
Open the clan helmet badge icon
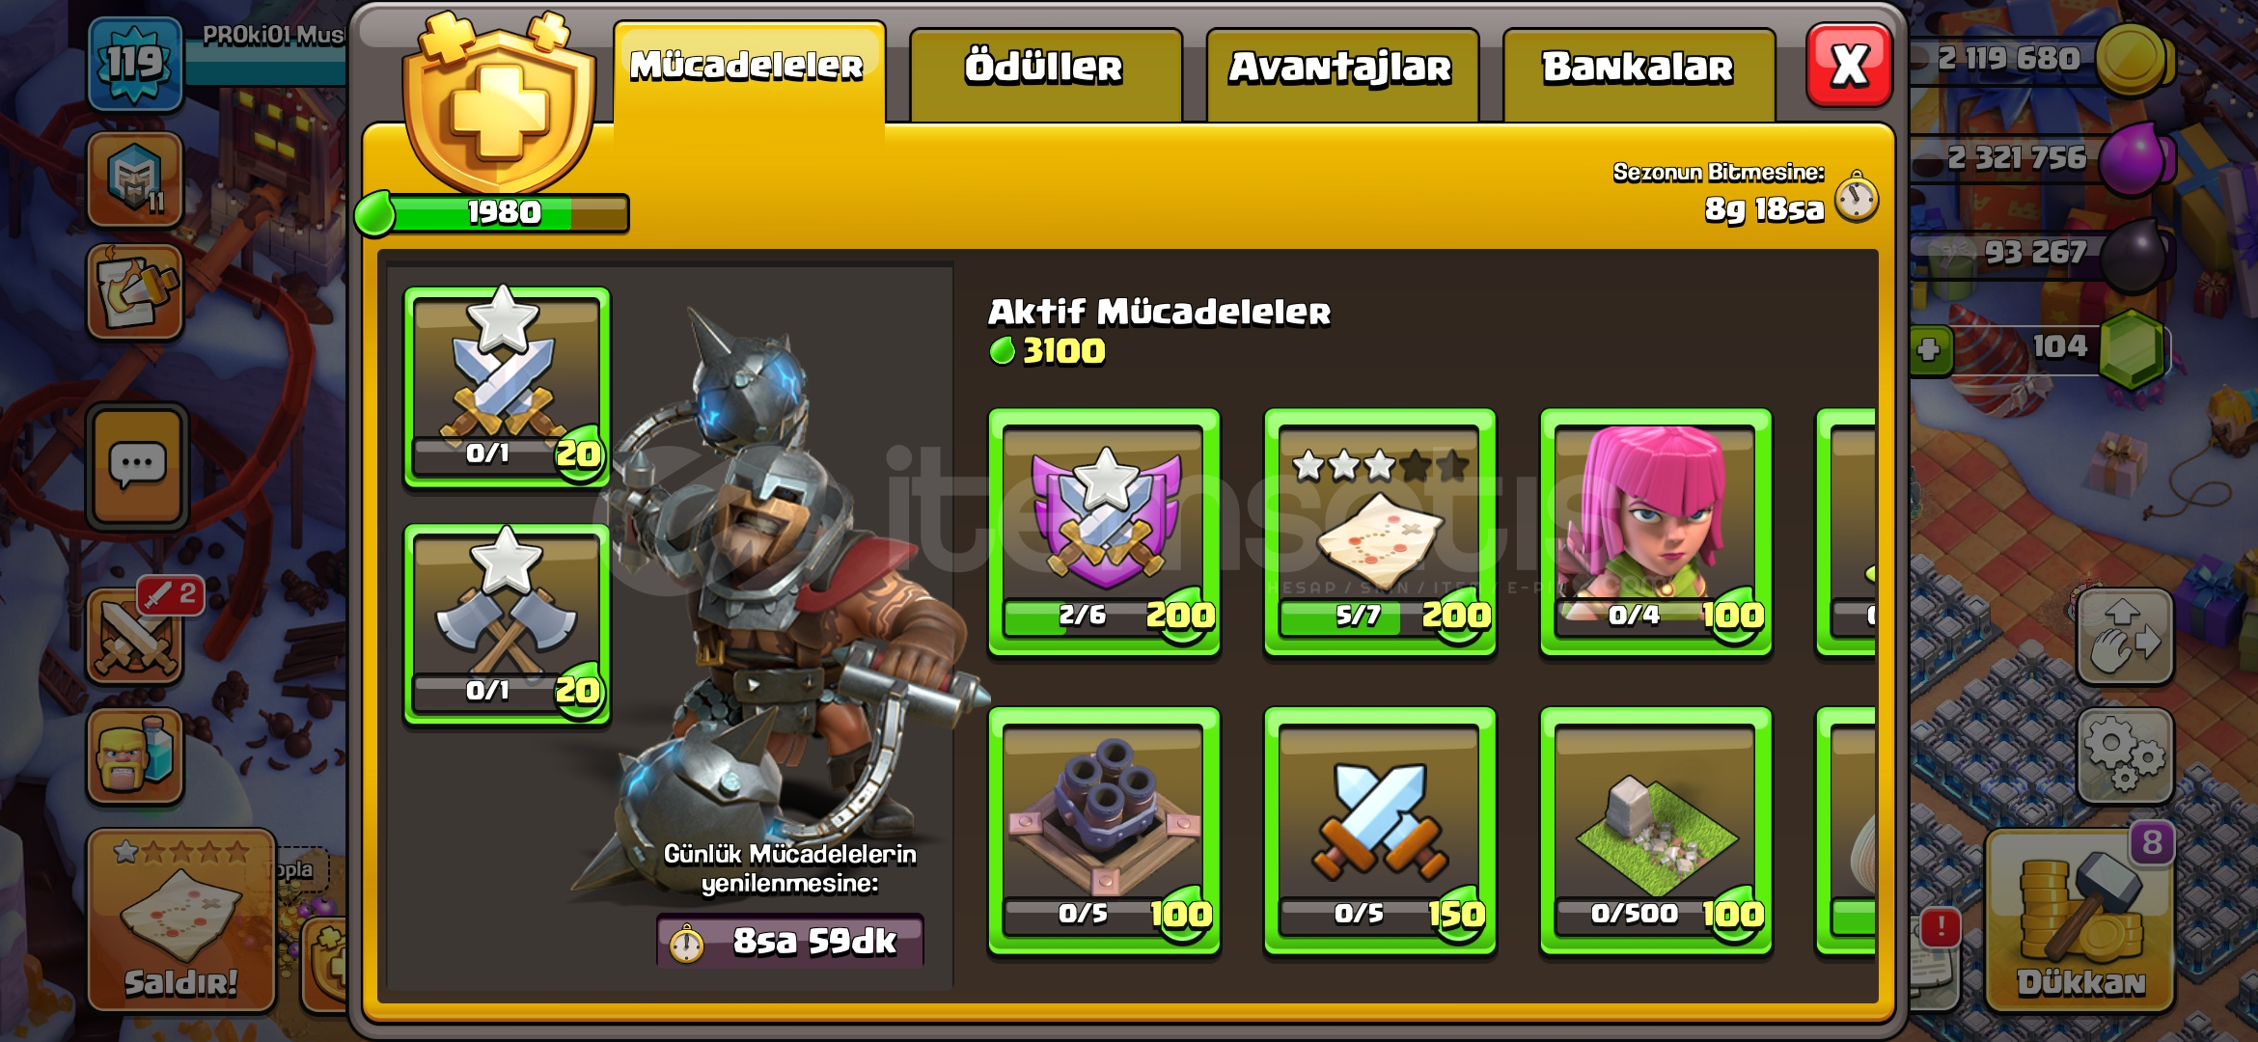[x=135, y=179]
